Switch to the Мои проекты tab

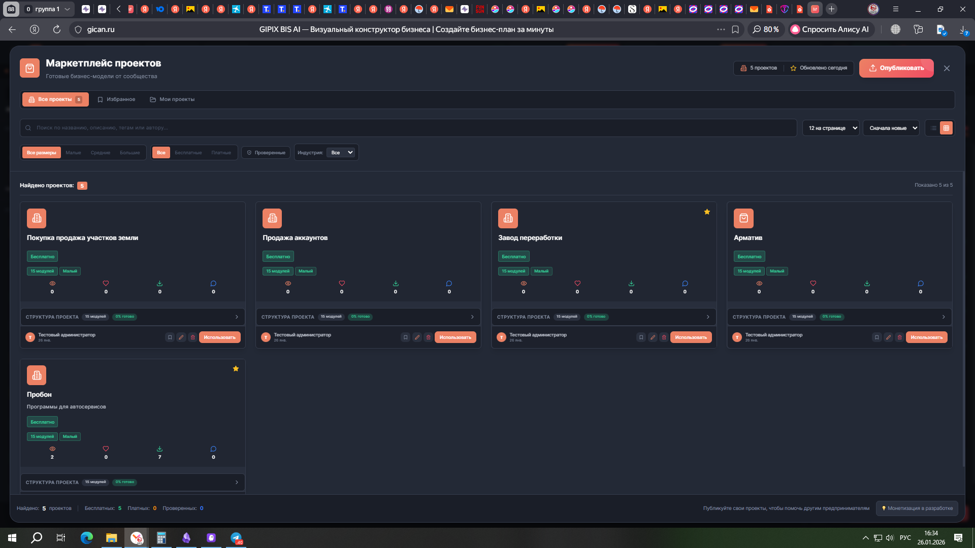pyautogui.click(x=172, y=99)
